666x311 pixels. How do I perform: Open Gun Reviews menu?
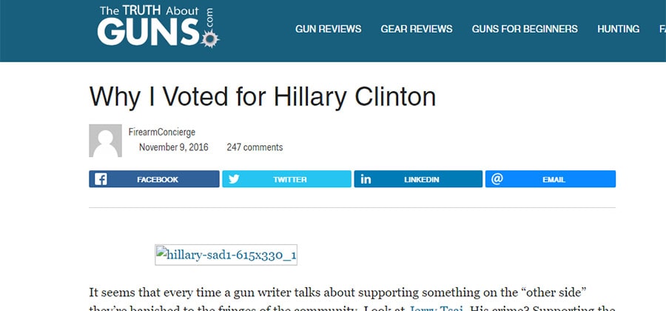click(x=329, y=29)
